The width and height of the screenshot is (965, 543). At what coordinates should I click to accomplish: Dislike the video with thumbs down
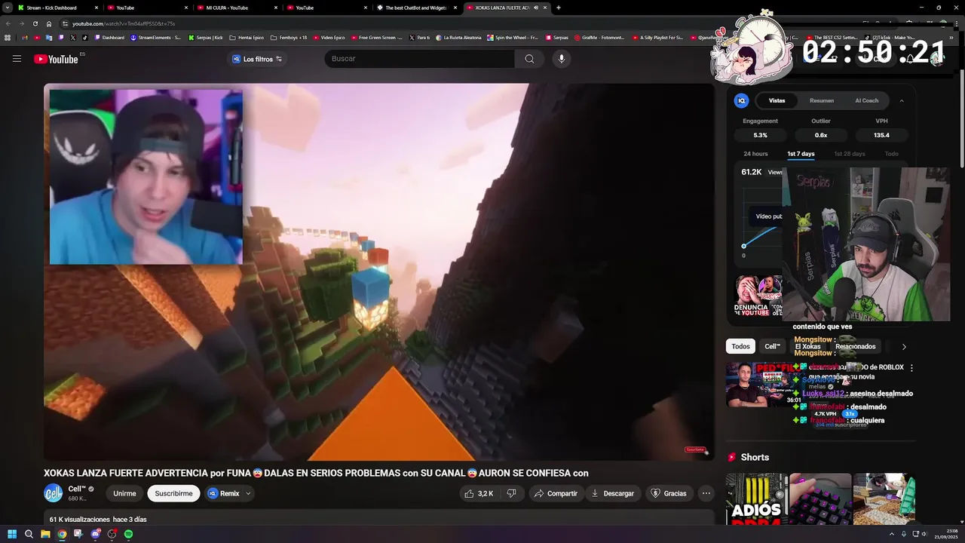click(511, 493)
